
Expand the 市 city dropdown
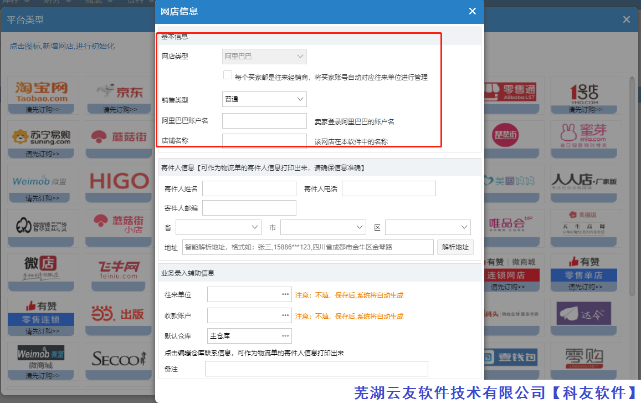coord(323,227)
